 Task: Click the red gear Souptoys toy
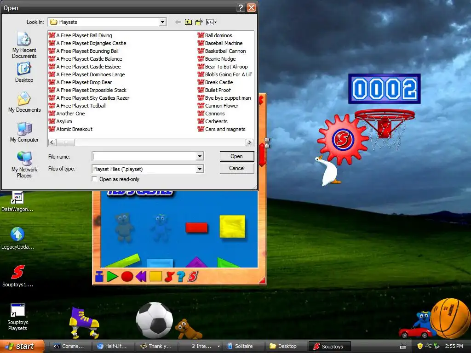(342, 139)
